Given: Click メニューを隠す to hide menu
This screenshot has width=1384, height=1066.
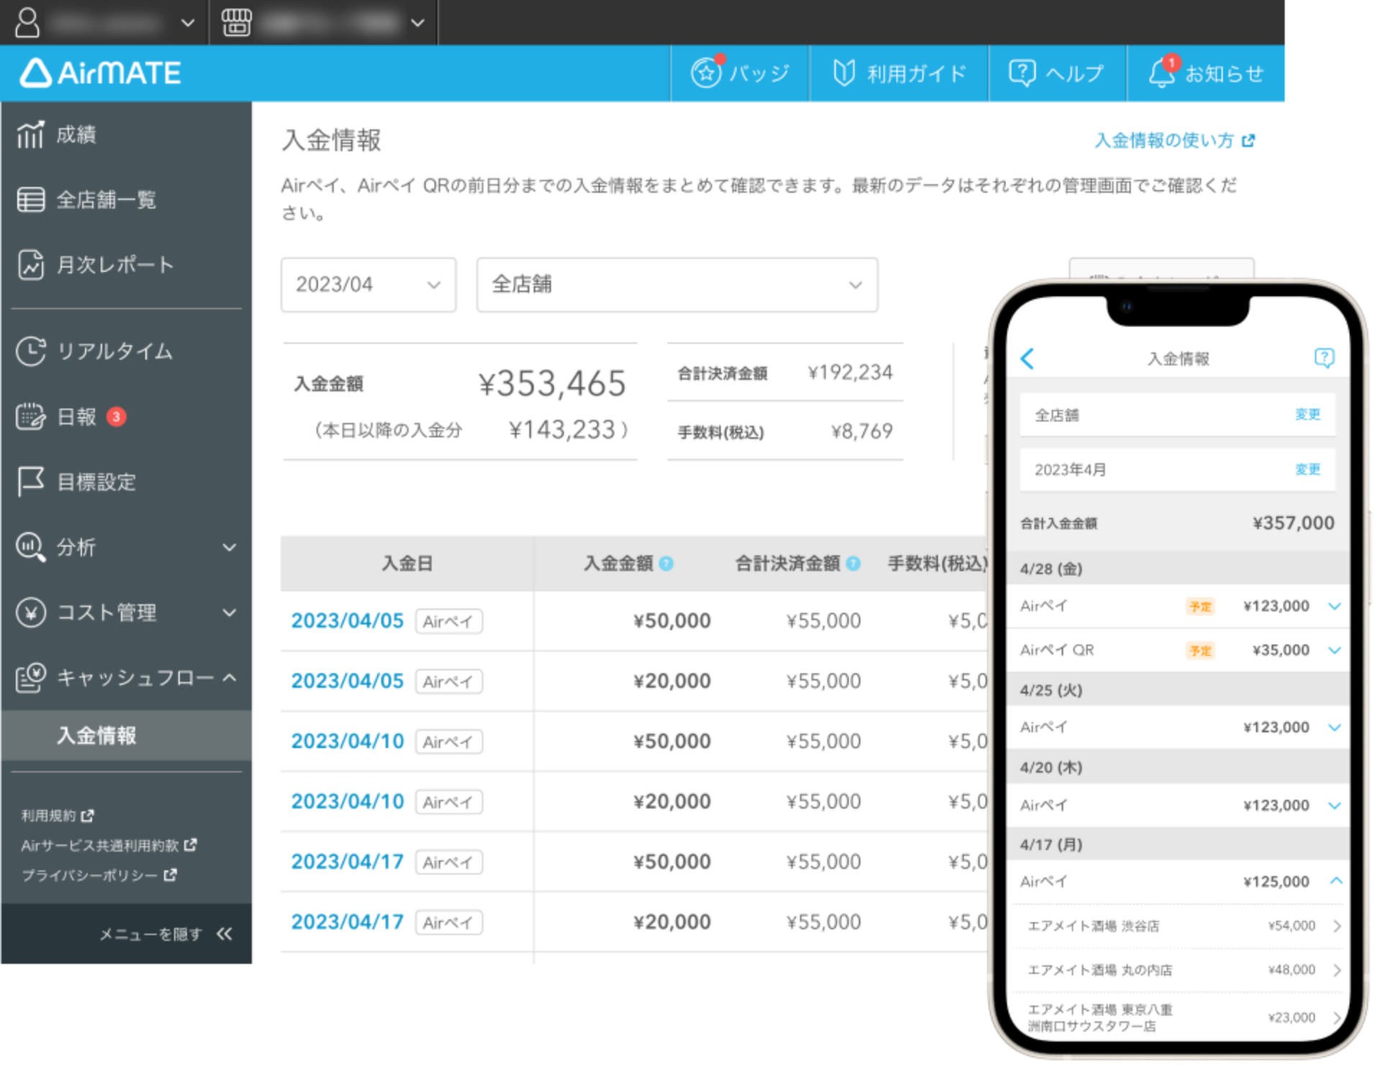Looking at the screenshot, I should click(x=150, y=934).
